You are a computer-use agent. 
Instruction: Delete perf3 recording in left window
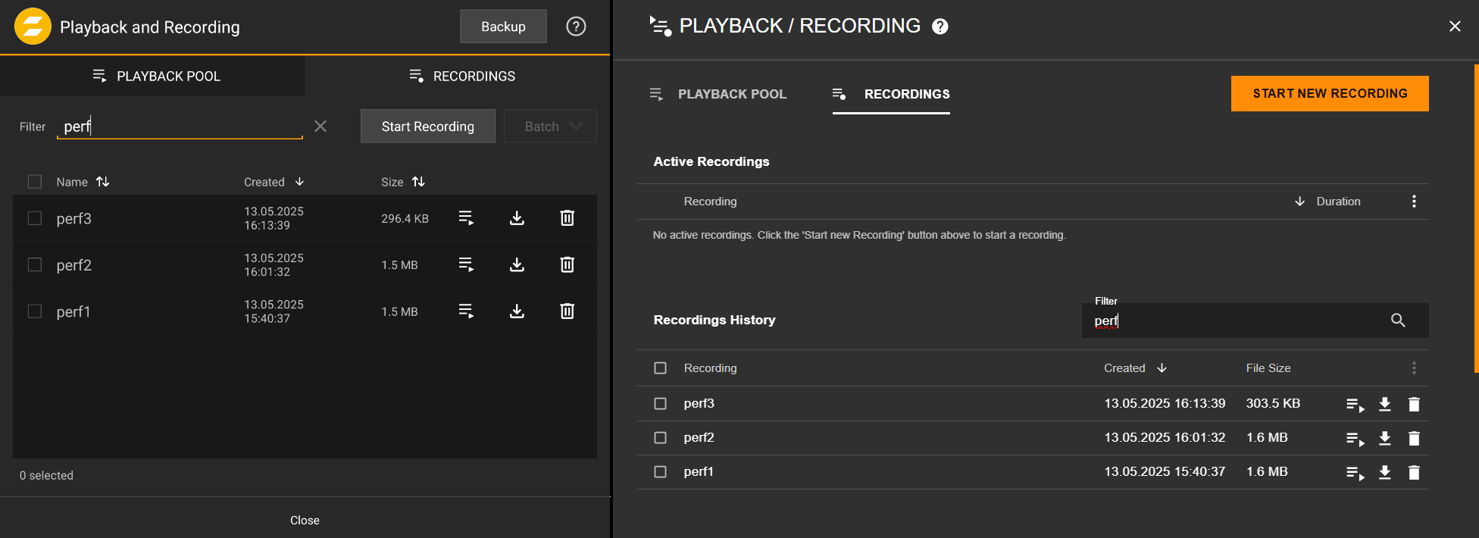(567, 218)
